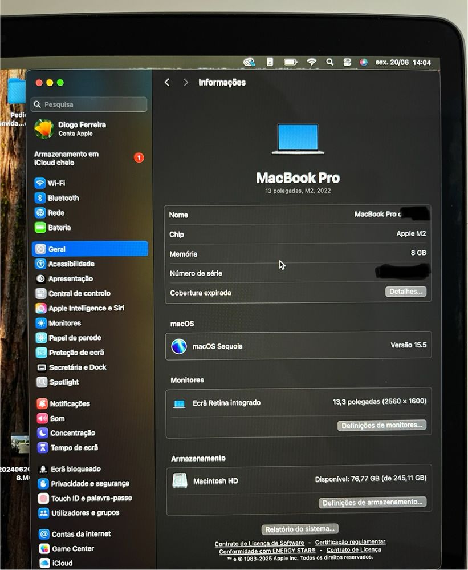The image size is (468, 570).
Task: Open Touch ID e palavra-passe
Action: (86, 498)
